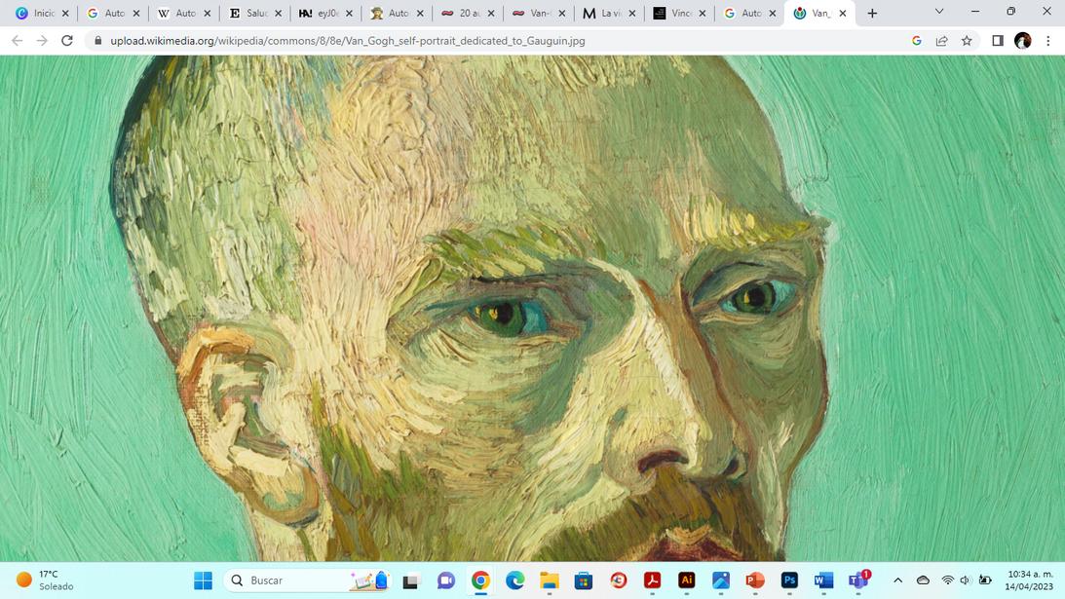This screenshot has width=1065, height=599.
Task: Go forward to next page
Action: [42, 41]
